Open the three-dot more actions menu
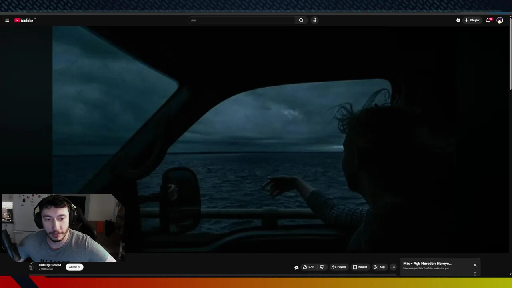This screenshot has height=288, width=512. coord(393,267)
